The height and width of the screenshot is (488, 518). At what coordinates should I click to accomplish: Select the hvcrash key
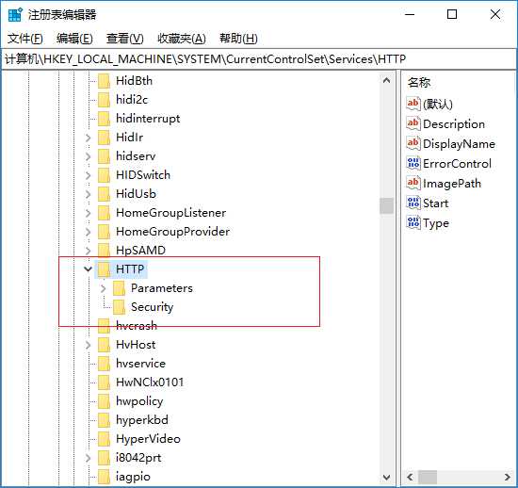point(137,326)
